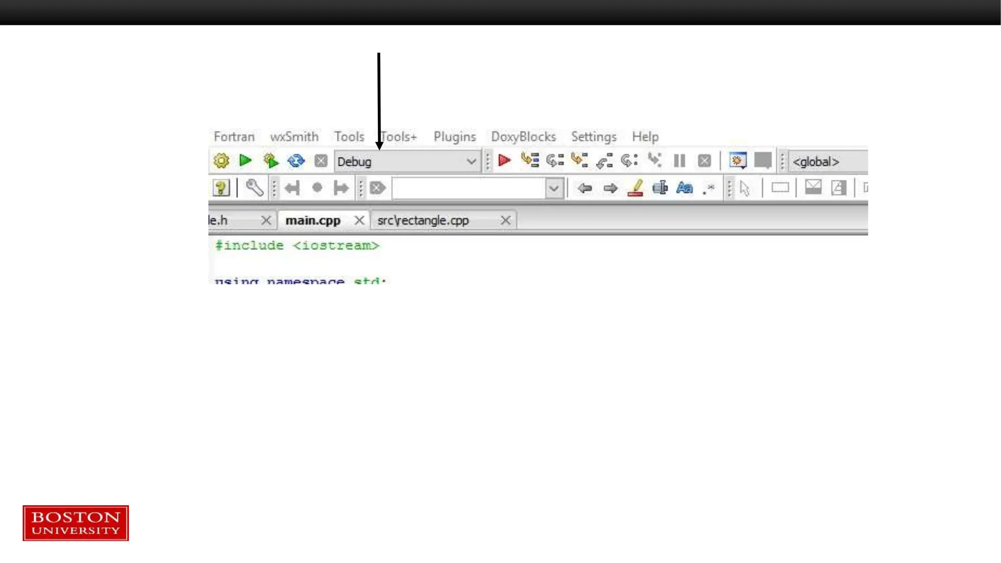Click the Build and run icon
The height and width of the screenshot is (563, 1001).
point(270,161)
